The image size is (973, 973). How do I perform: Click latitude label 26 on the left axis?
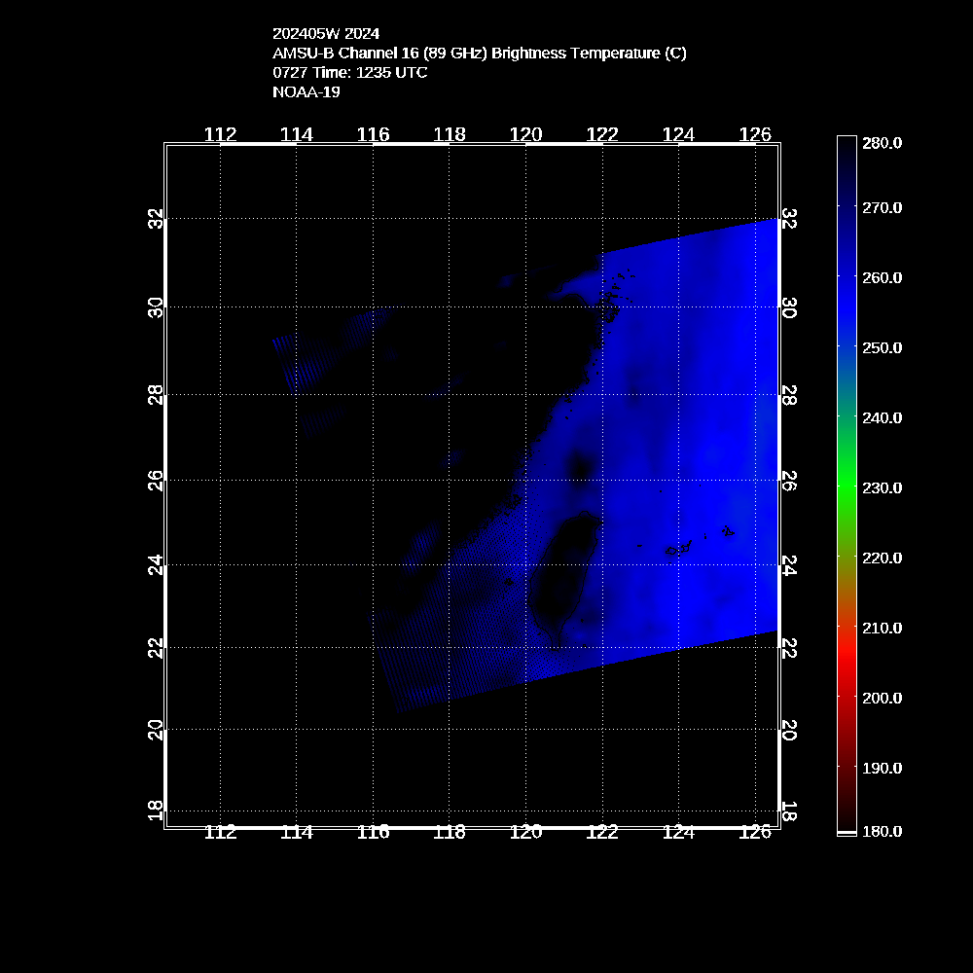coord(155,481)
